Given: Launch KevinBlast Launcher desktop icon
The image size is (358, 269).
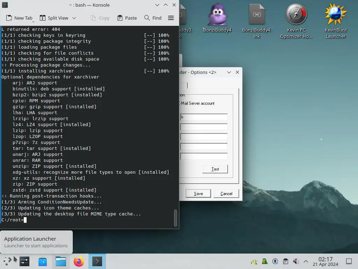Looking at the screenshot, I should coord(336,21).
